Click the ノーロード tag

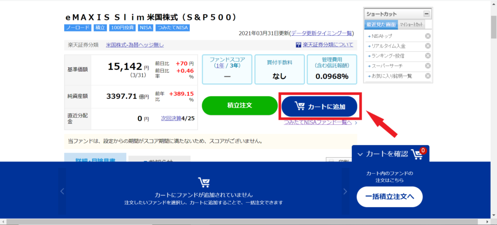pyautogui.click(x=78, y=28)
